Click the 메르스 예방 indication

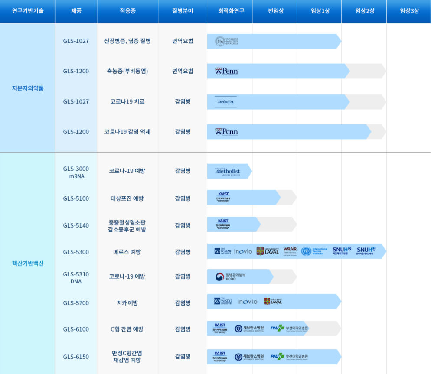click(x=127, y=252)
